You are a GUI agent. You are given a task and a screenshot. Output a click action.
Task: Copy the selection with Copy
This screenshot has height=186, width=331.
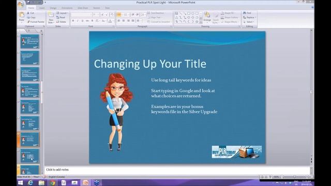point(31,18)
